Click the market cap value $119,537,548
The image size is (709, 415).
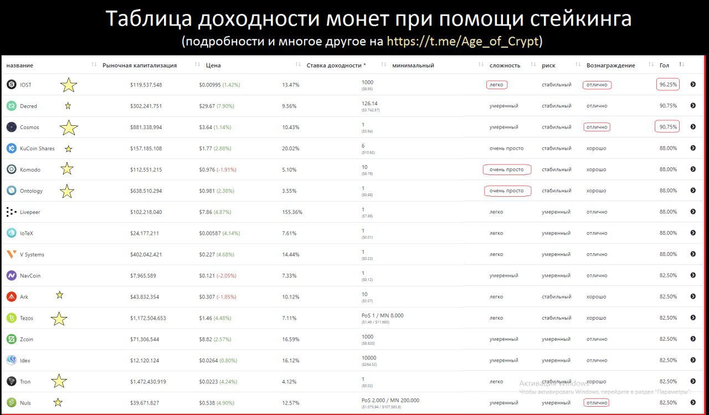click(146, 85)
